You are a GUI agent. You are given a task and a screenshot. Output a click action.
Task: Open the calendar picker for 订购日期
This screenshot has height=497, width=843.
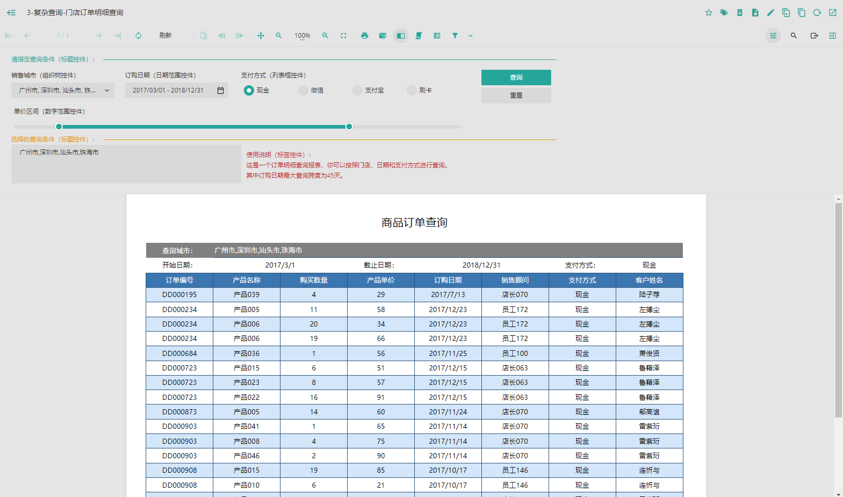pyautogui.click(x=221, y=90)
